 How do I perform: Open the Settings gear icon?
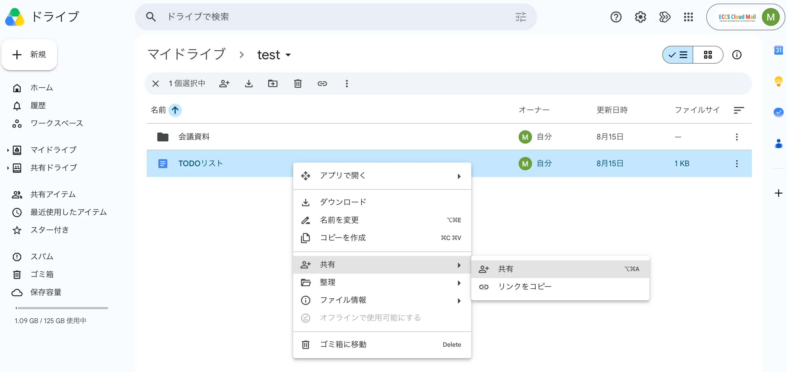click(x=640, y=17)
